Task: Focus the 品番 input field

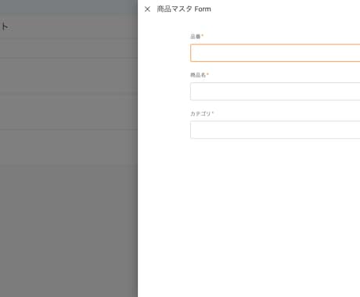Action: [275, 53]
